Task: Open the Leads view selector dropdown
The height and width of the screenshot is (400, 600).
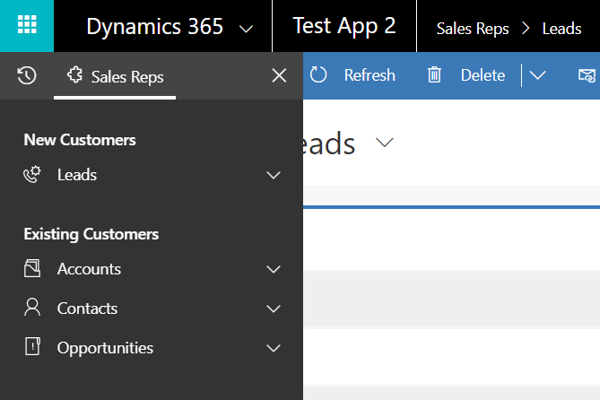Action: click(x=385, y=143)
